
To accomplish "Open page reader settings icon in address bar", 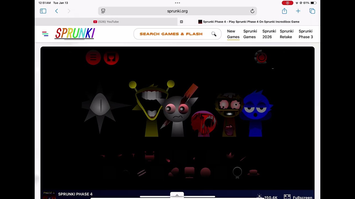I will [103, 11].
